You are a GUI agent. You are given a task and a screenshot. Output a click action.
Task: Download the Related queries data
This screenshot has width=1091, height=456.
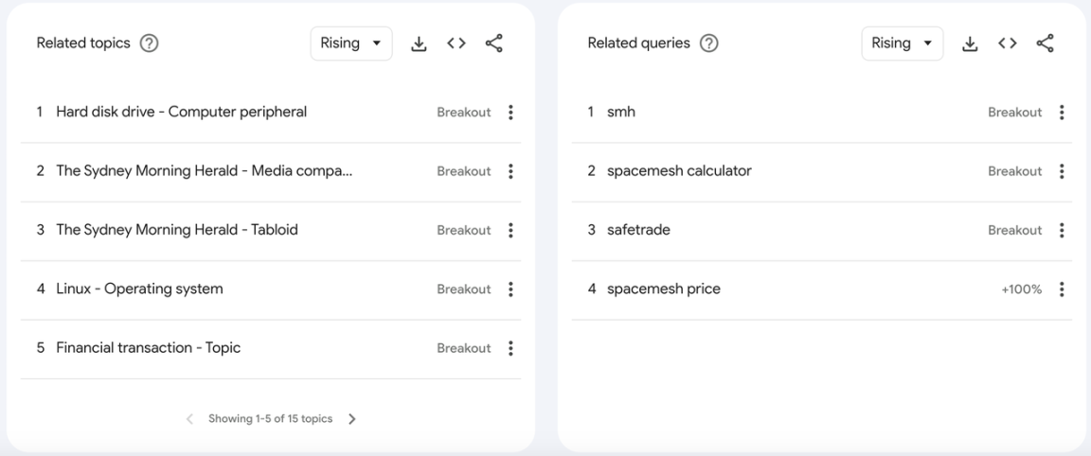pyautogui.click(x=969, y=44)
